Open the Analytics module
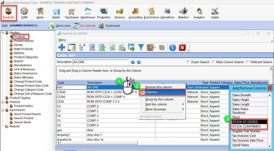 coord(199,13)
